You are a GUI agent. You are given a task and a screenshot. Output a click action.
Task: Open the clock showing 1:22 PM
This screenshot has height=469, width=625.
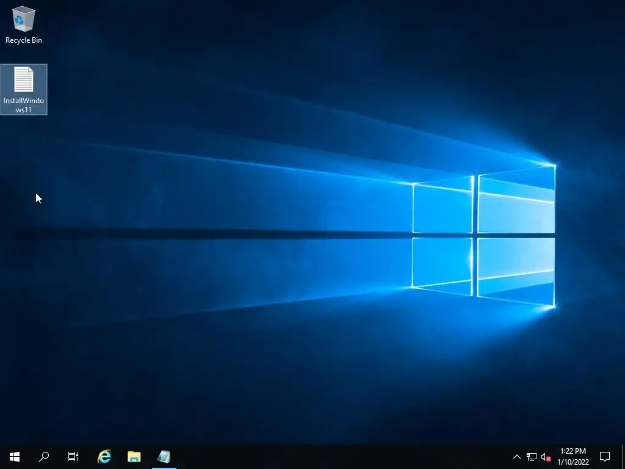[573, 457]
